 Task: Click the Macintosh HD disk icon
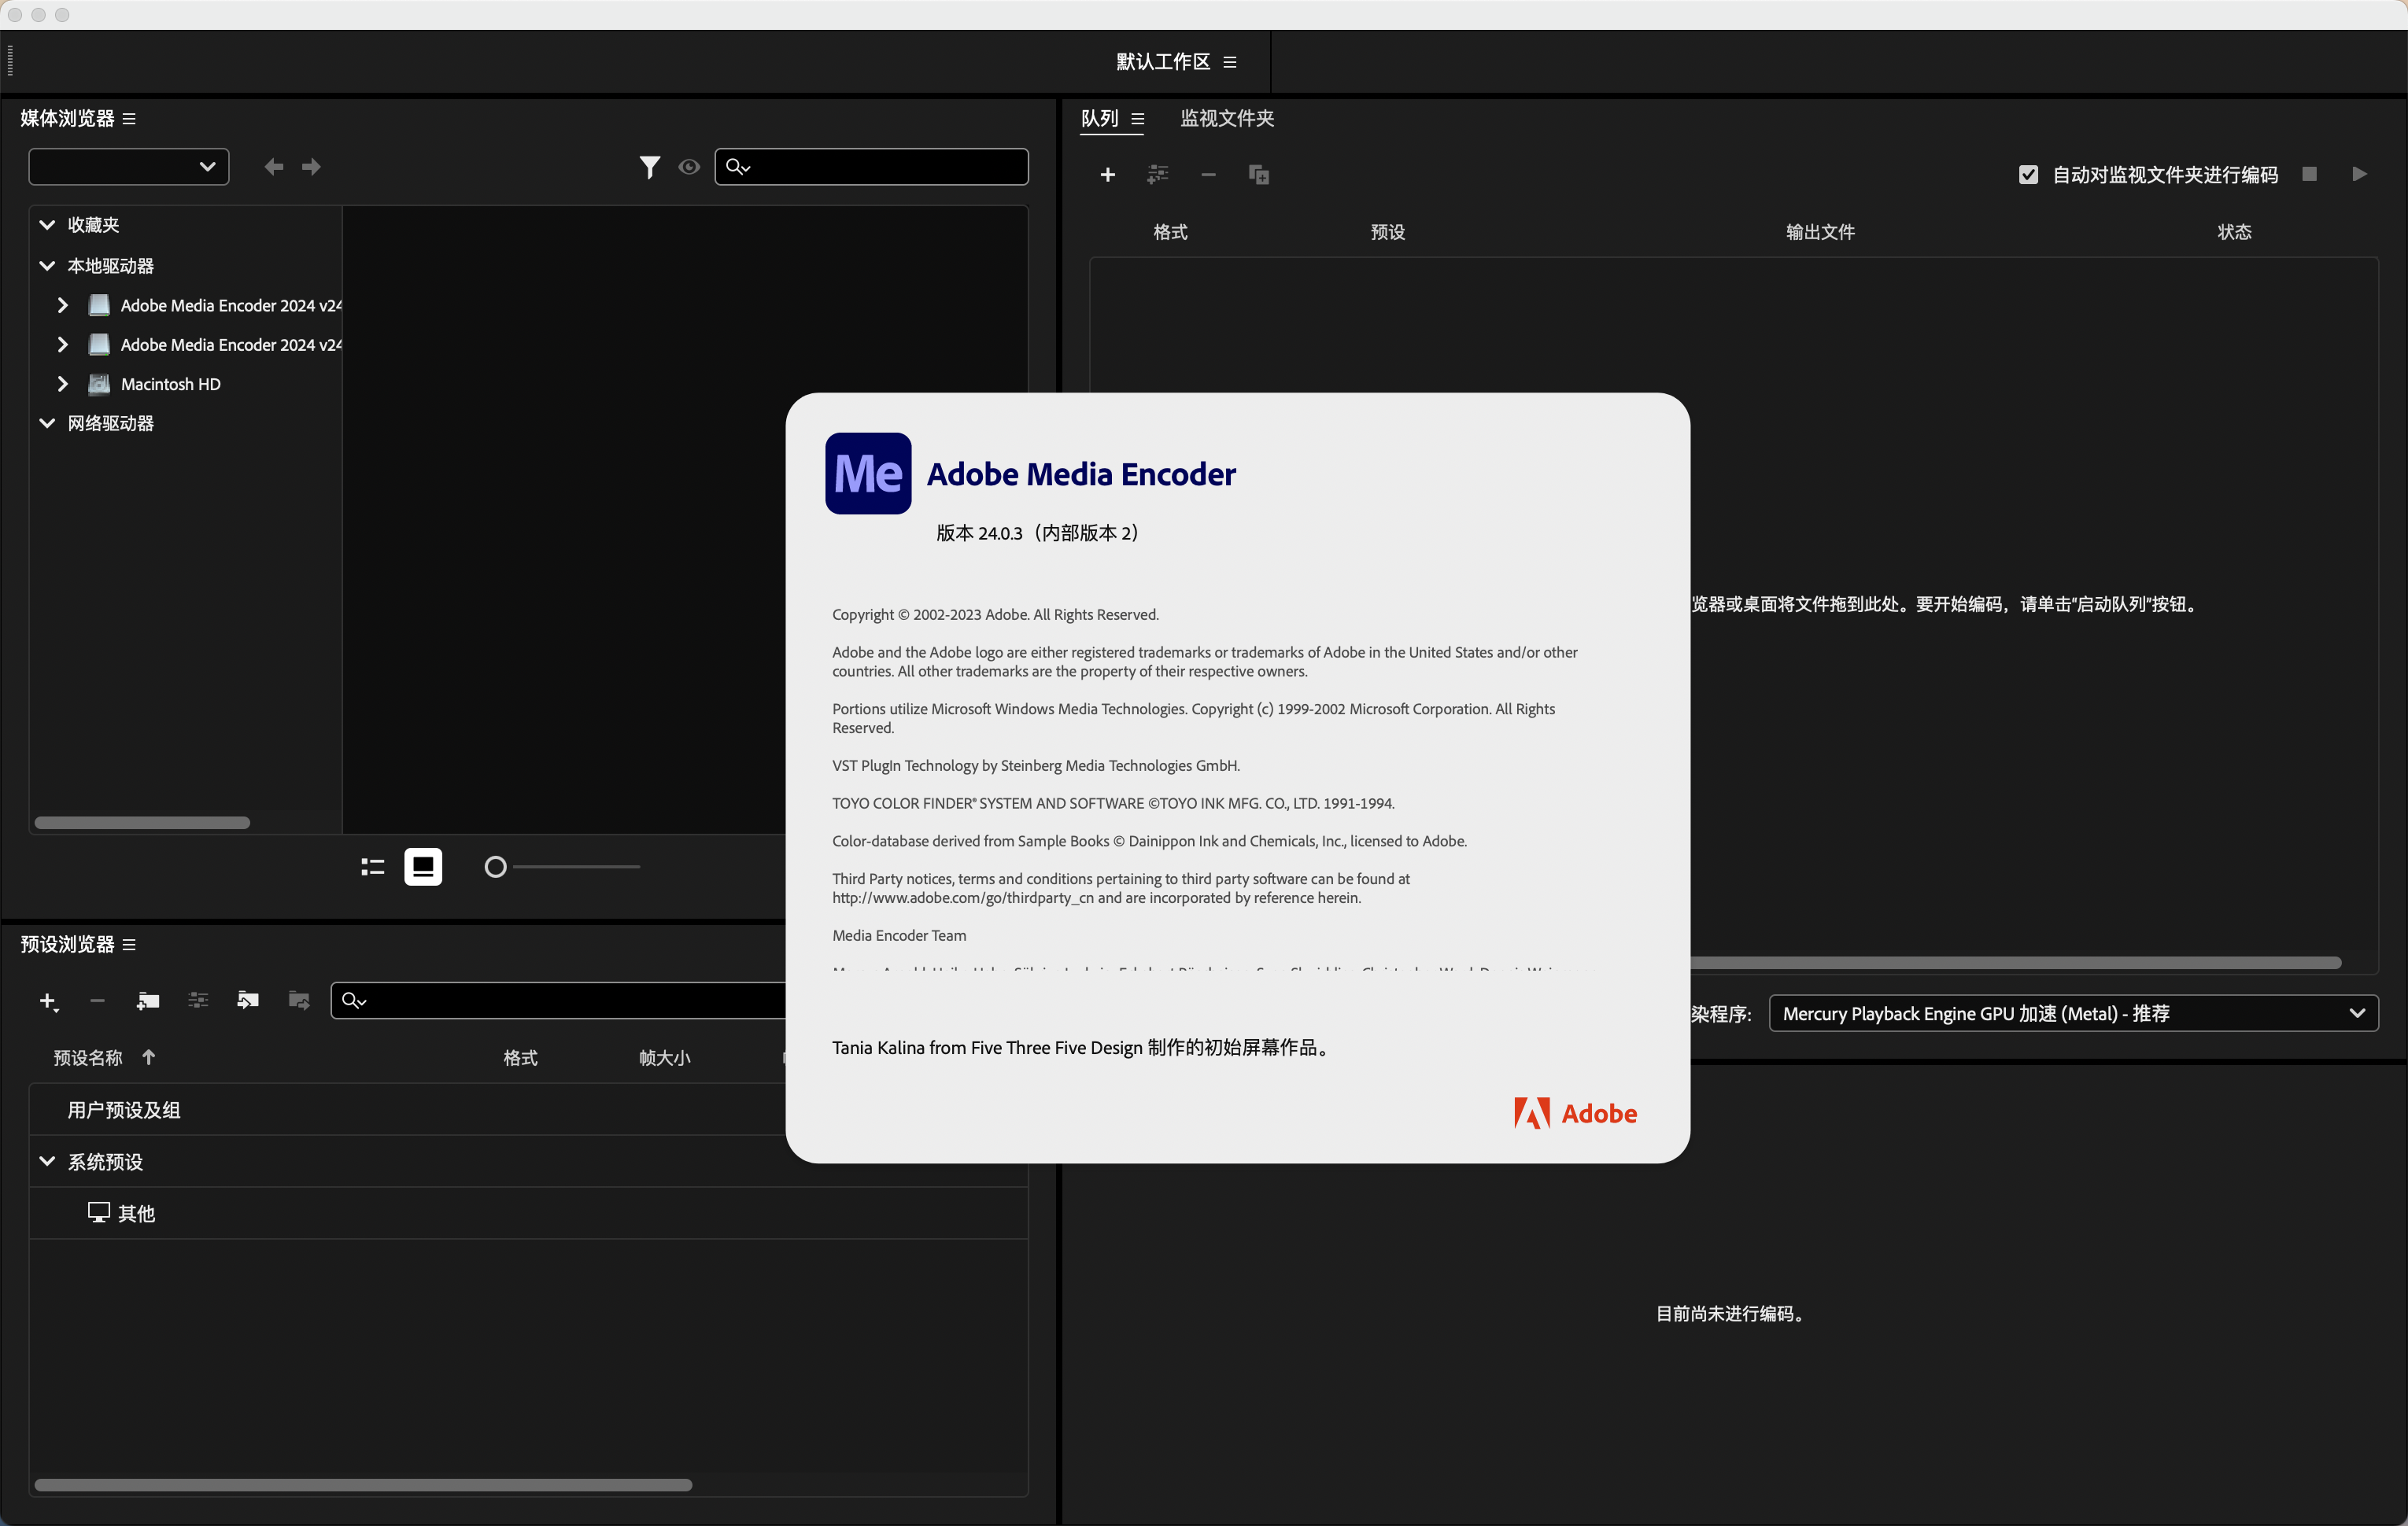(99, 384)
